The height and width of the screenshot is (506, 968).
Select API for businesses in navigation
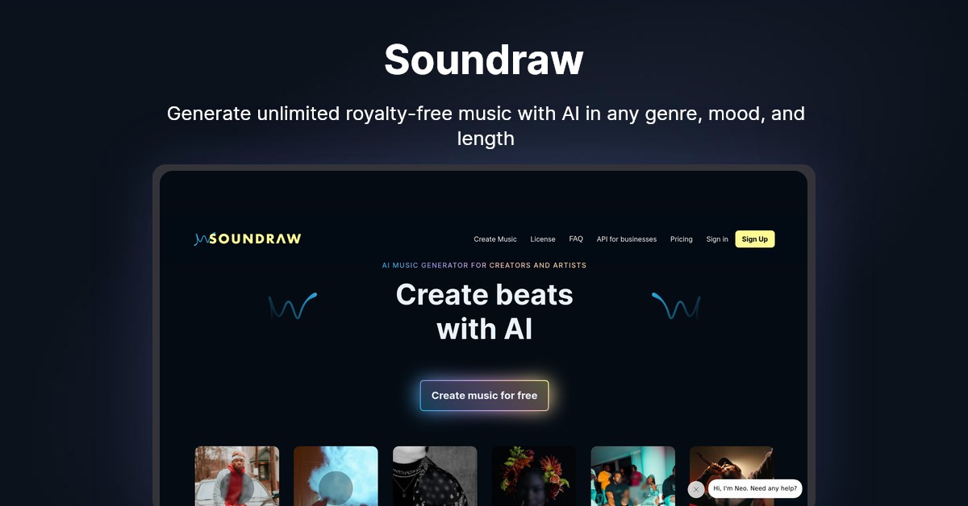(627, 239)
